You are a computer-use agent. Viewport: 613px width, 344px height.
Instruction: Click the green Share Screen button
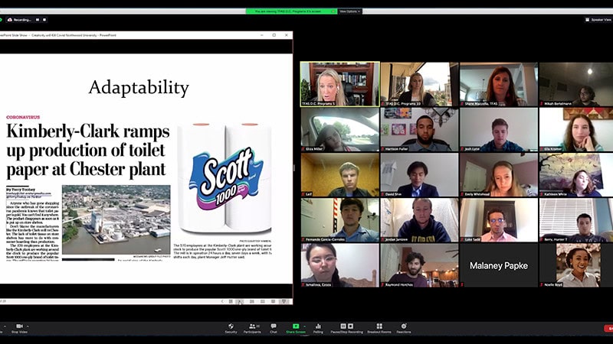click(x=296, y=326)
